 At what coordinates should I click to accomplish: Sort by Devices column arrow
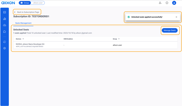click(x=23, y=39)
